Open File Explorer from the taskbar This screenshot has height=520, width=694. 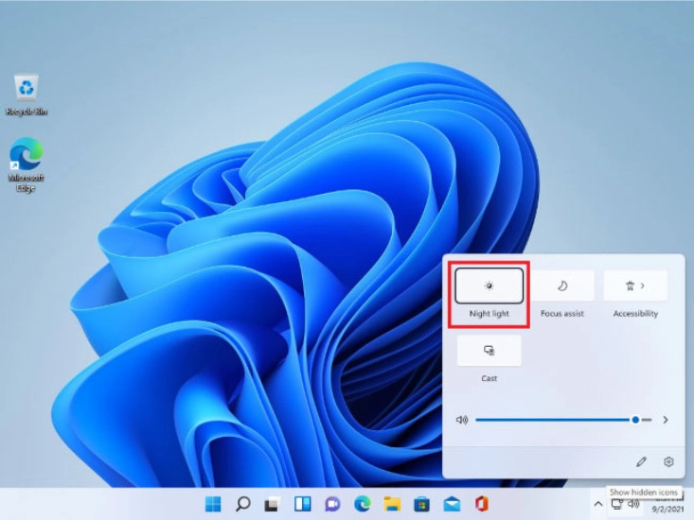point(392,504)
